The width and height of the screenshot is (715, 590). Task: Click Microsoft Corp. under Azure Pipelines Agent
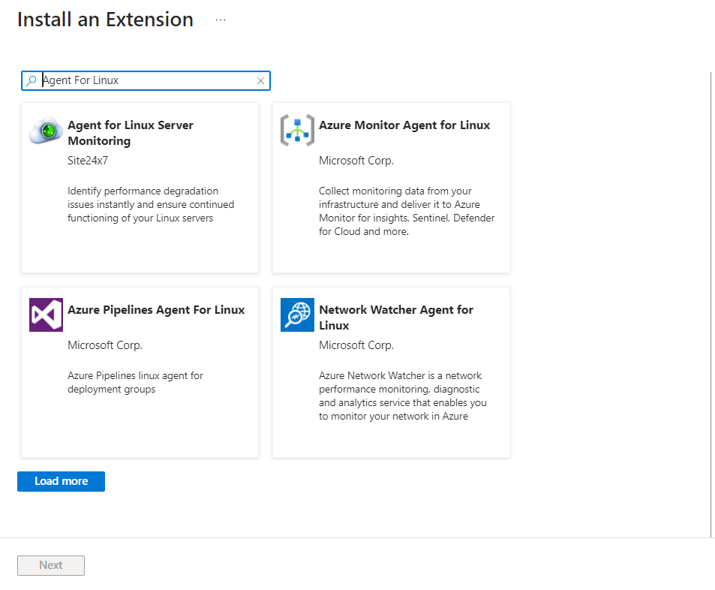tap(105, 345)
